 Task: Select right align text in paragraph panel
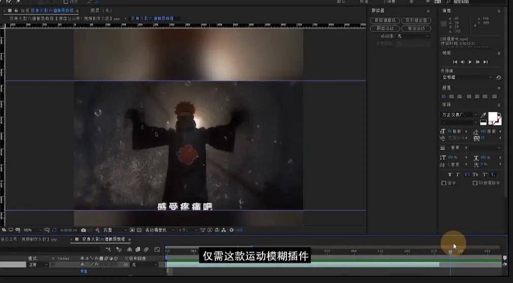459,97
